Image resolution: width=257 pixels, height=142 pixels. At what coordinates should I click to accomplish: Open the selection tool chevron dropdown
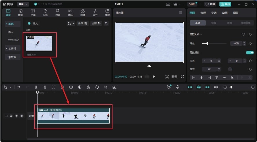11,87
